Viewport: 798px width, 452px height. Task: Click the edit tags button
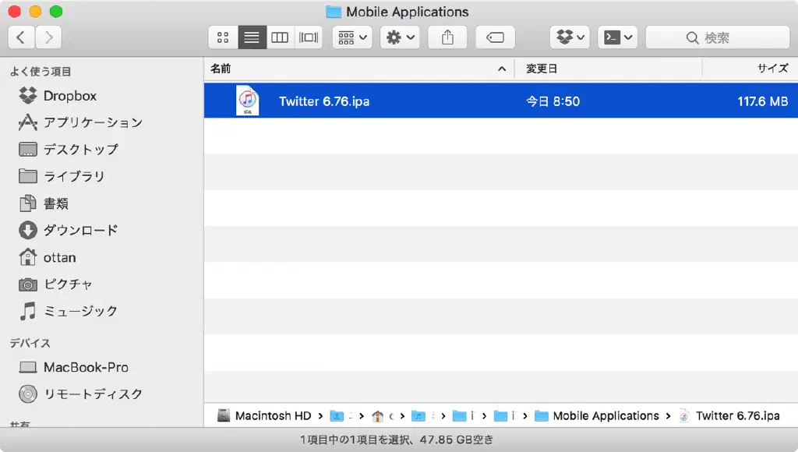(495, 37)
